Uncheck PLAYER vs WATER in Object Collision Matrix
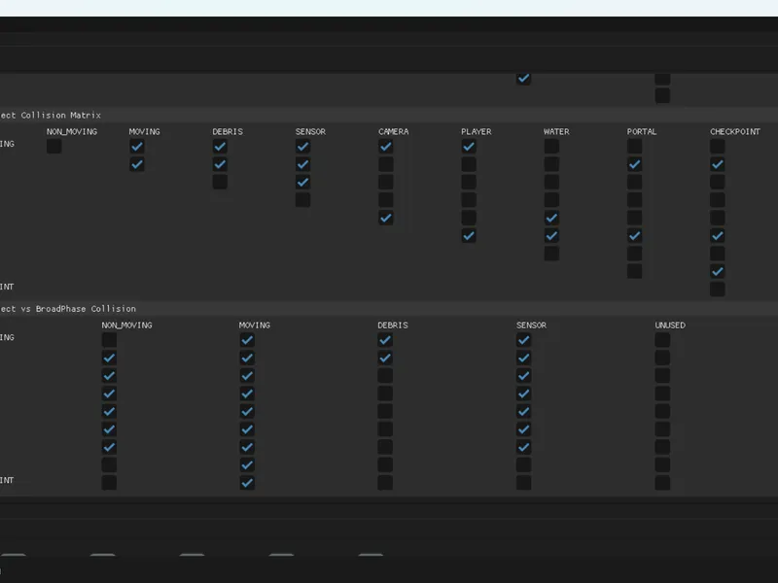The width and height of the screenshot is (778, 583). [x=551, y=235]
